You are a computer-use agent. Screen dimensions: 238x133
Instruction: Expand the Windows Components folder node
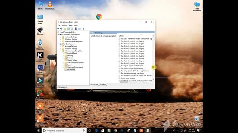pyautogui.click(x=63, y=67)
